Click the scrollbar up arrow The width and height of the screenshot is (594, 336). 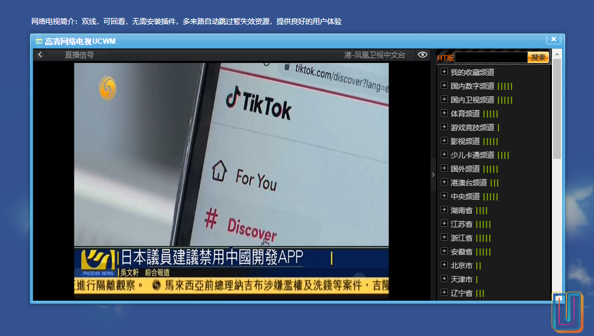[557, 54]
